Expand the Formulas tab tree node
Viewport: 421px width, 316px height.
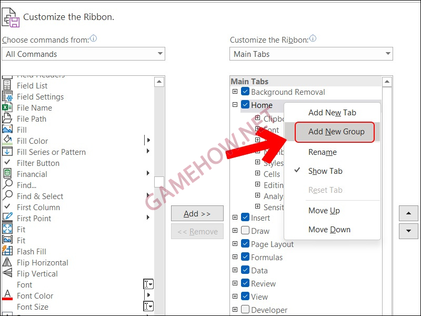coord(235,257)
